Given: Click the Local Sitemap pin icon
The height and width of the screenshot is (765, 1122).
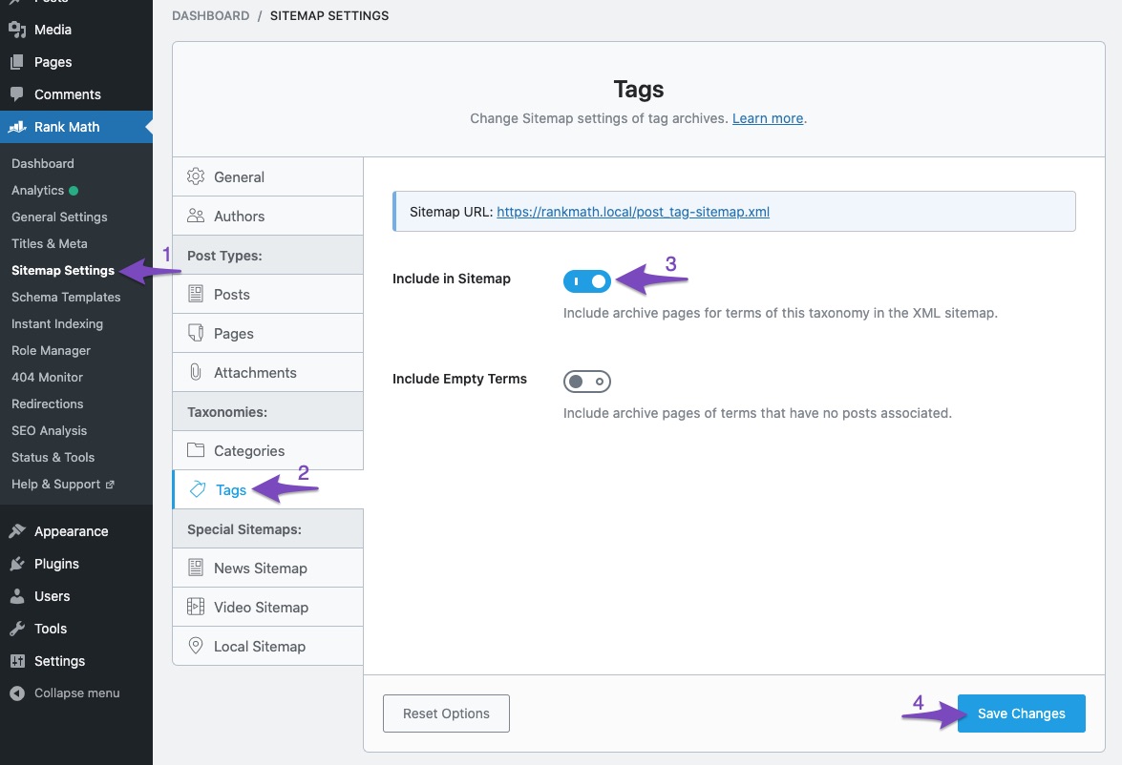Looking at the screenshot, I should (x=196, y=646).
